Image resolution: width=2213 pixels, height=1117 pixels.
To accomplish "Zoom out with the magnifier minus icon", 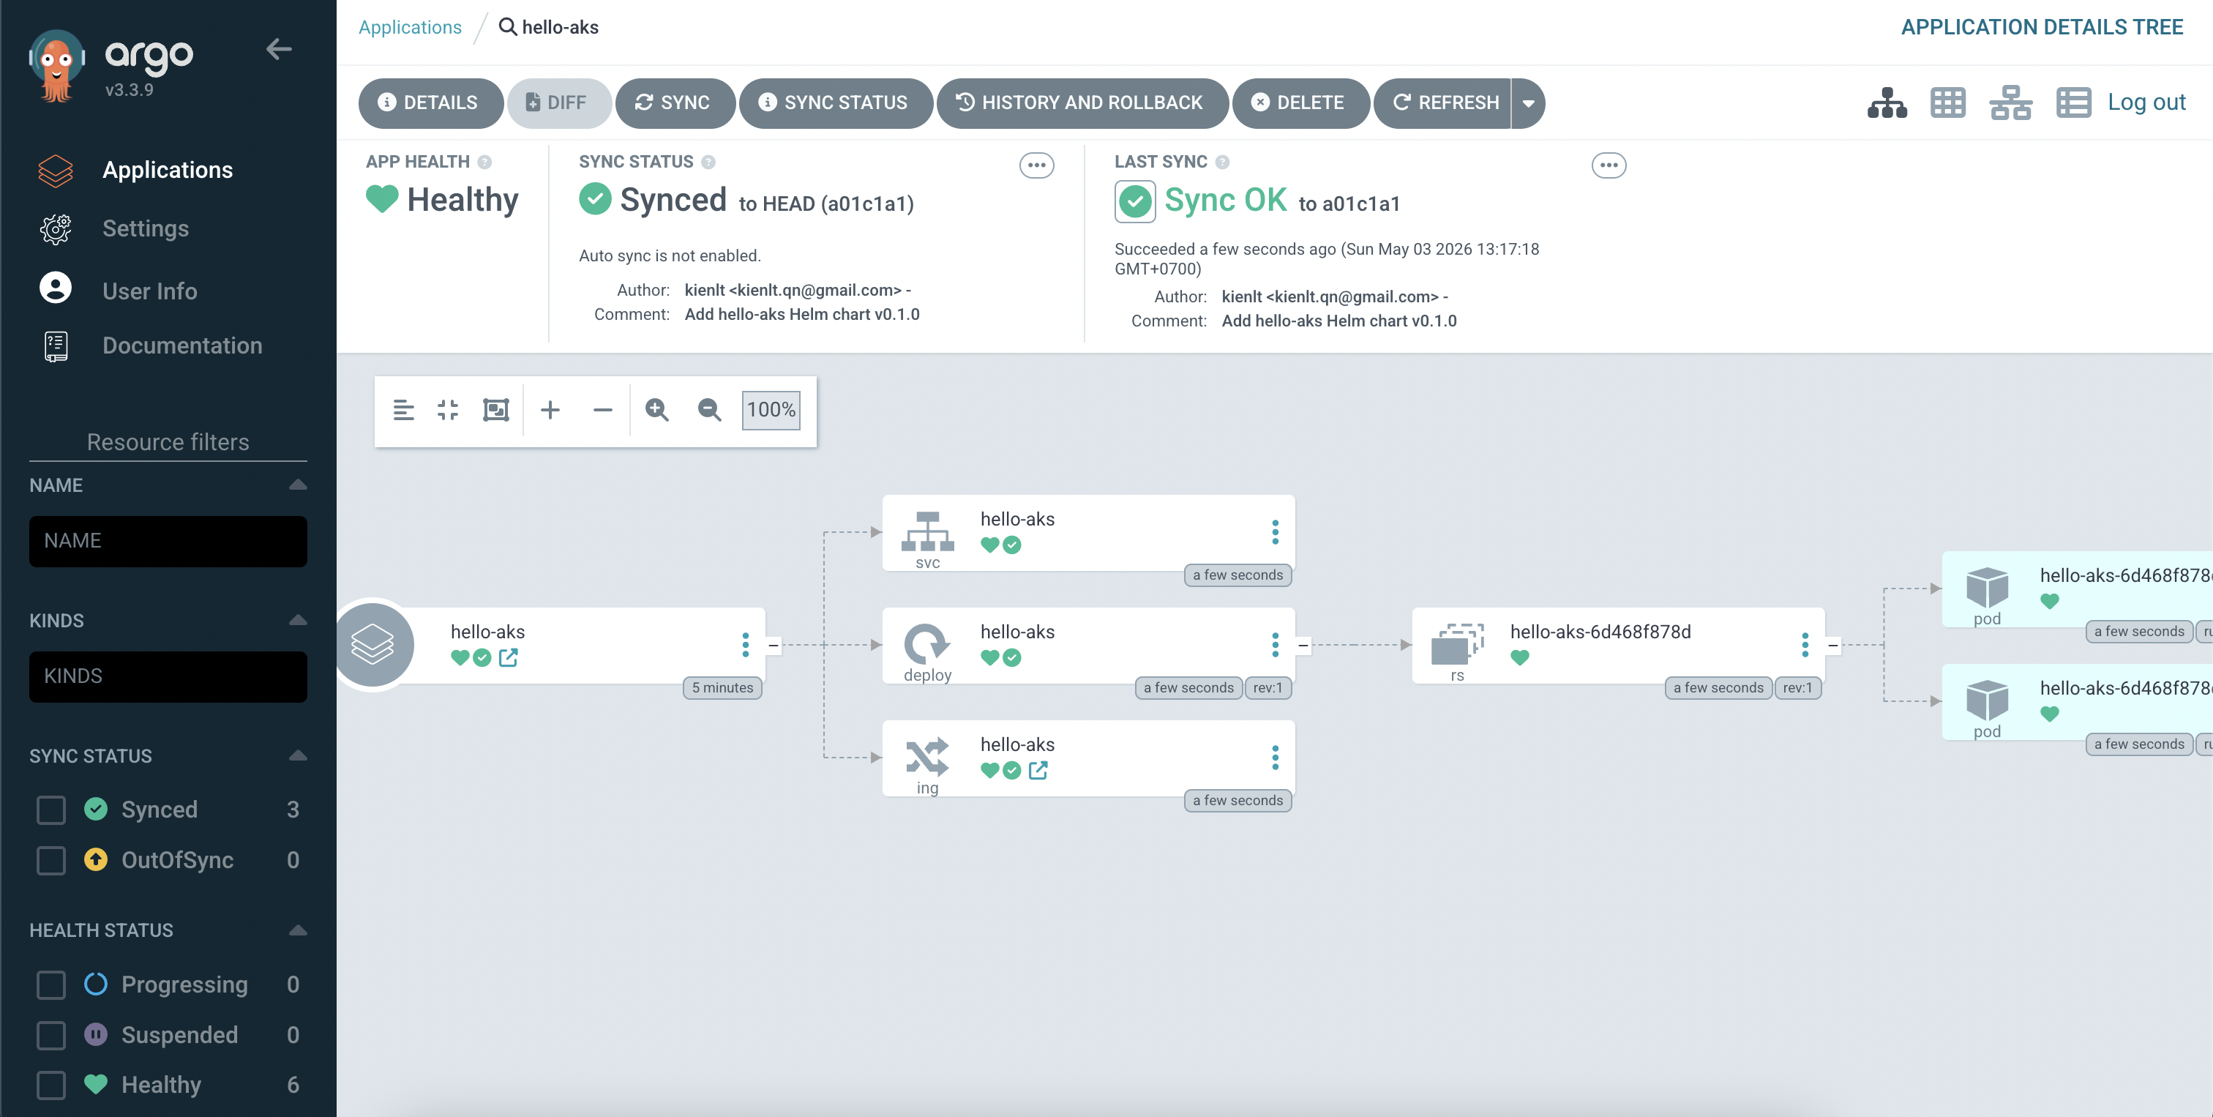I will pyautogui.click(x=708, y=410).
